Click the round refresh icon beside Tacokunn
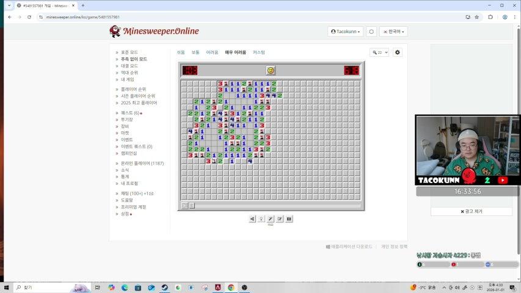This screenshot has width=521, height=293. click(371, 32)
